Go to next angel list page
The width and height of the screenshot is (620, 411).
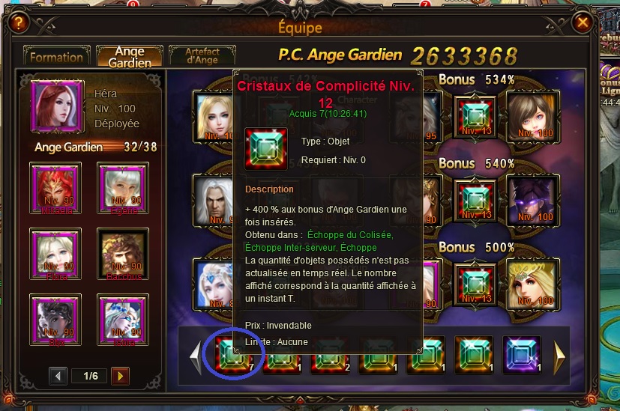(x=120, y=376)
